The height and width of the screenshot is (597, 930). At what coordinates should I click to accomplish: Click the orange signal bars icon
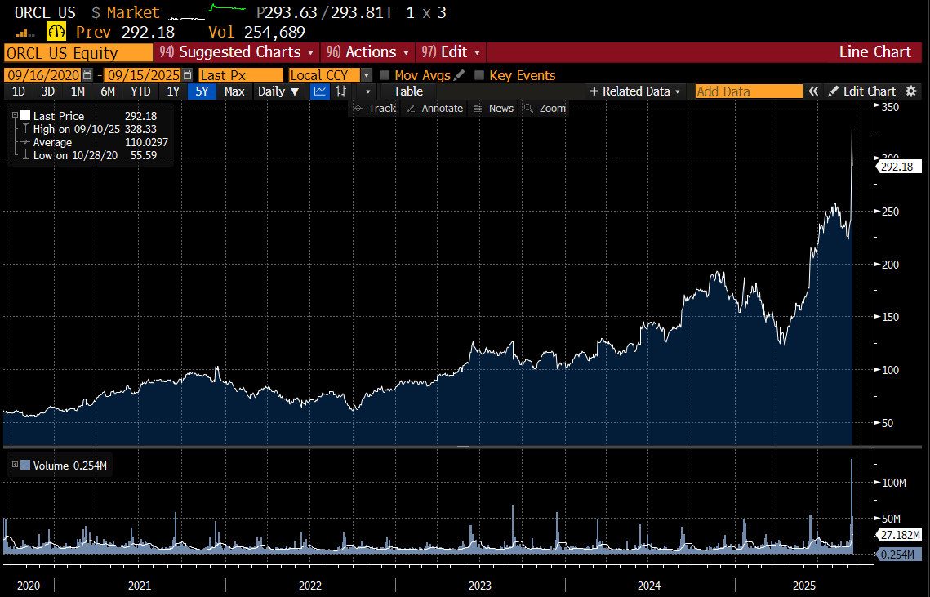point(25,33)
